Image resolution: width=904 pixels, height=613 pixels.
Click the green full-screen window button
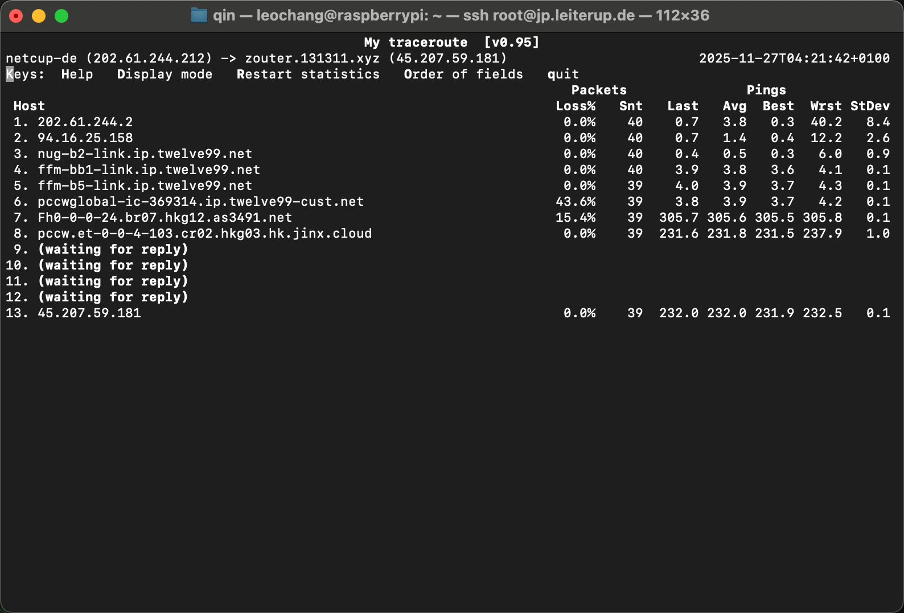pos(61,16)
